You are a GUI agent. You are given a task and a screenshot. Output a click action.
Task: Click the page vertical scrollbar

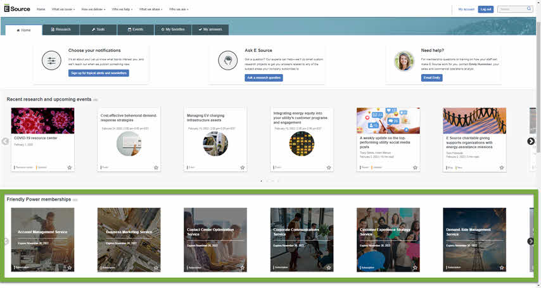[538, 86]
